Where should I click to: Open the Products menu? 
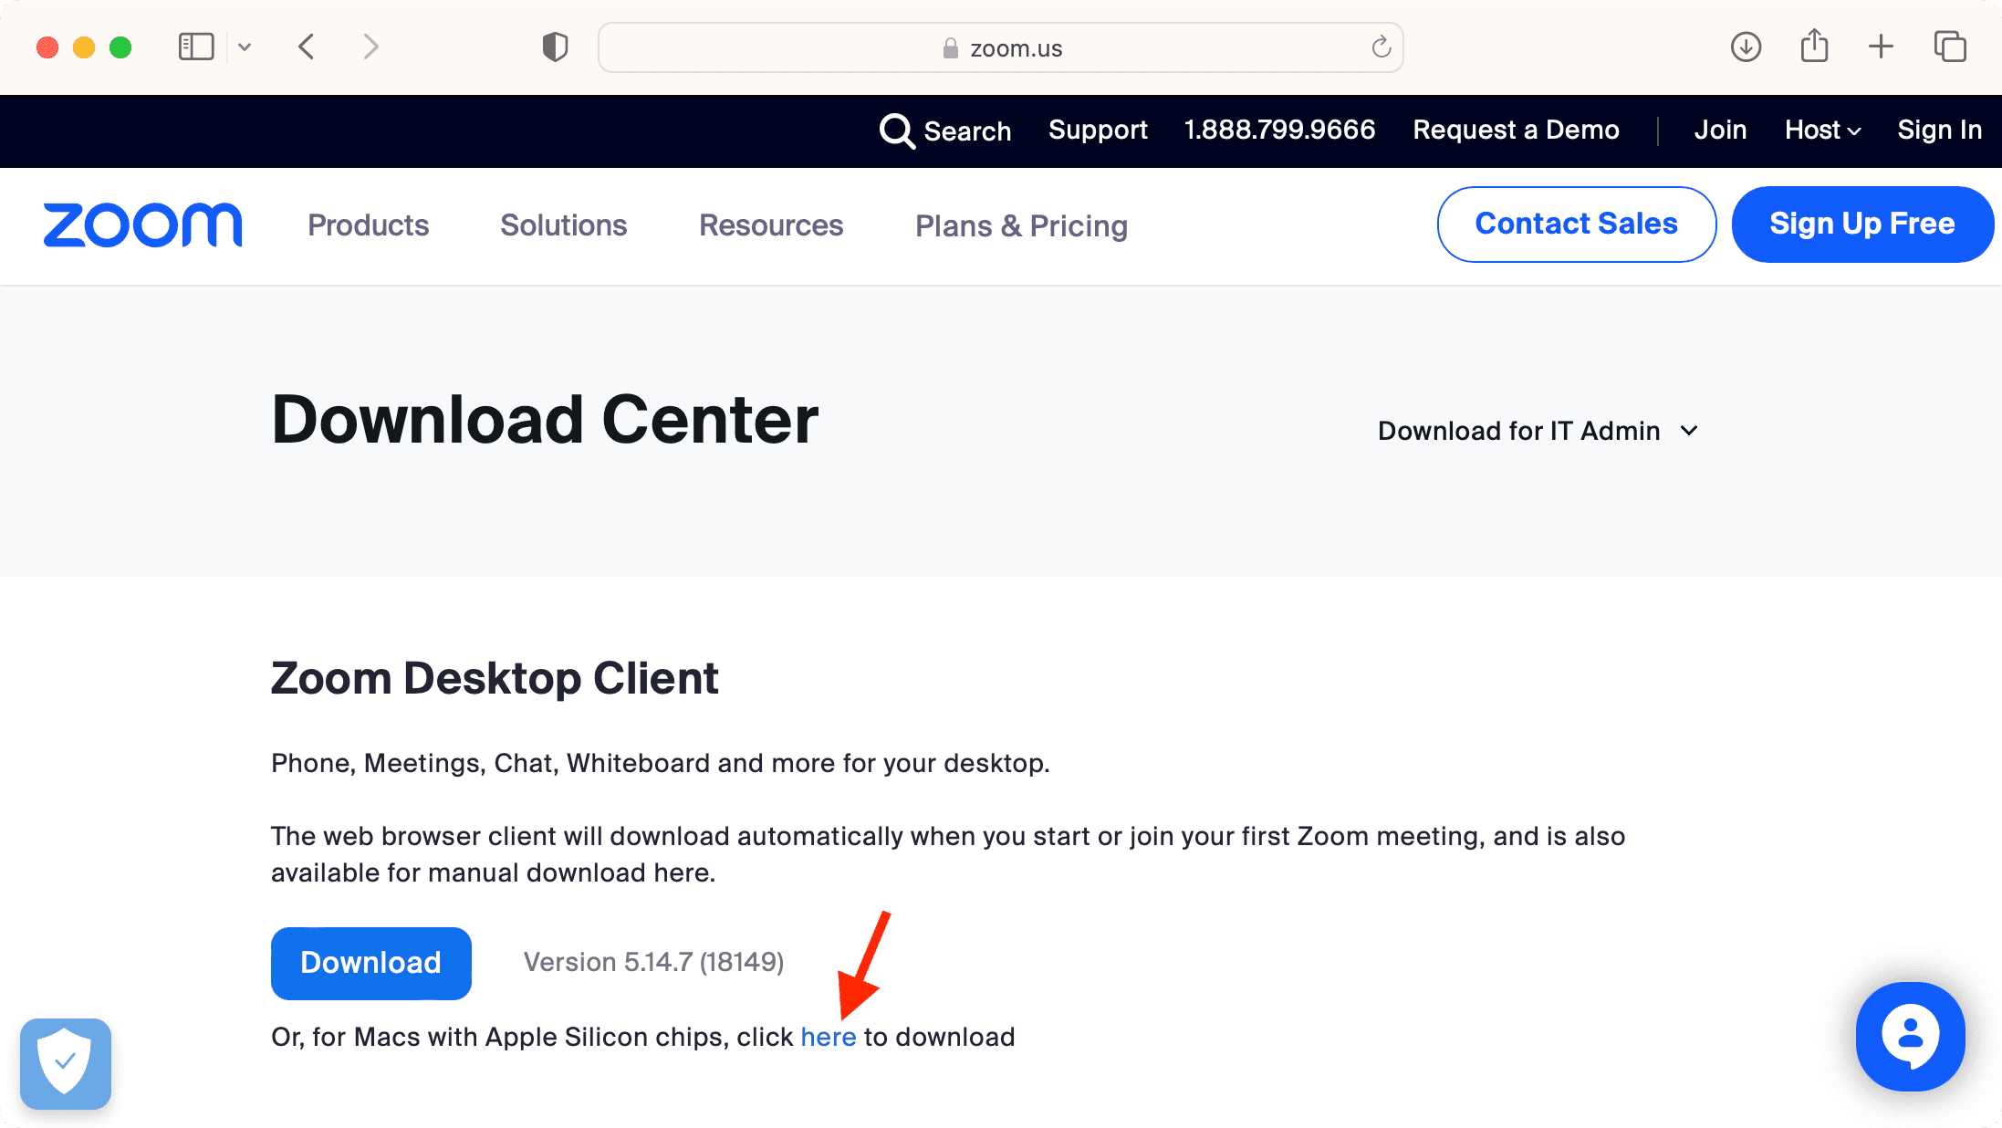point(368,225)
